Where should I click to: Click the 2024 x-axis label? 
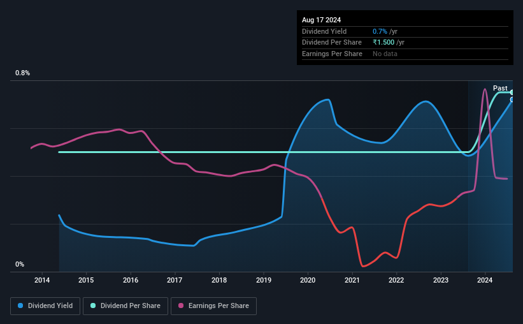[485, 280]
